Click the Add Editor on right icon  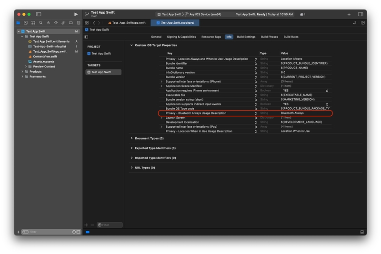point(362,23)
